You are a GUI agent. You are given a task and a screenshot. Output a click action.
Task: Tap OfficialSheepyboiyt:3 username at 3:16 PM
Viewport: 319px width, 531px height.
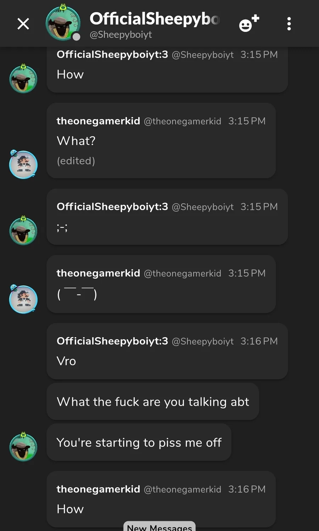pos(112,341)
